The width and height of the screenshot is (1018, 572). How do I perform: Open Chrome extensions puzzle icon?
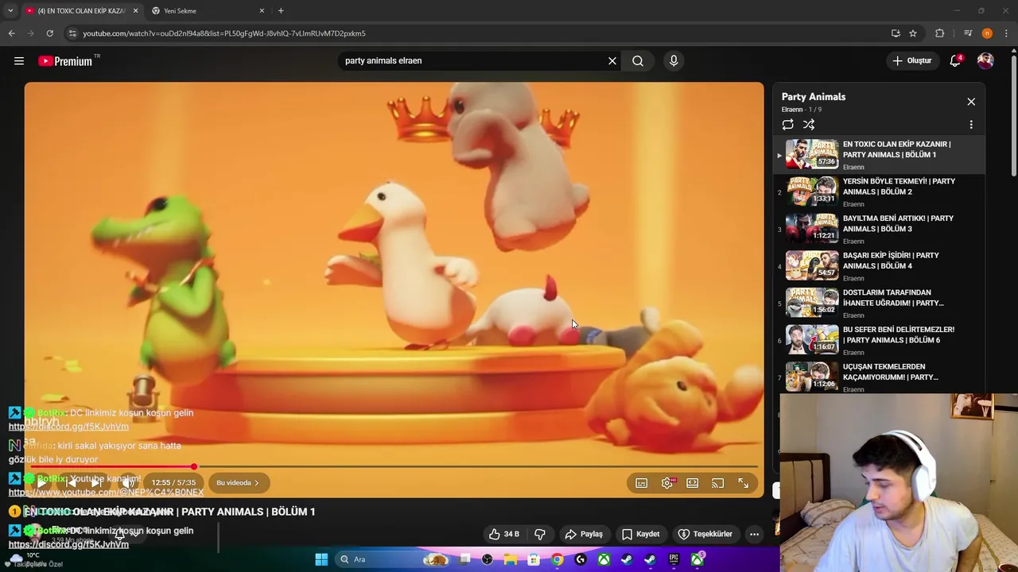940,33
